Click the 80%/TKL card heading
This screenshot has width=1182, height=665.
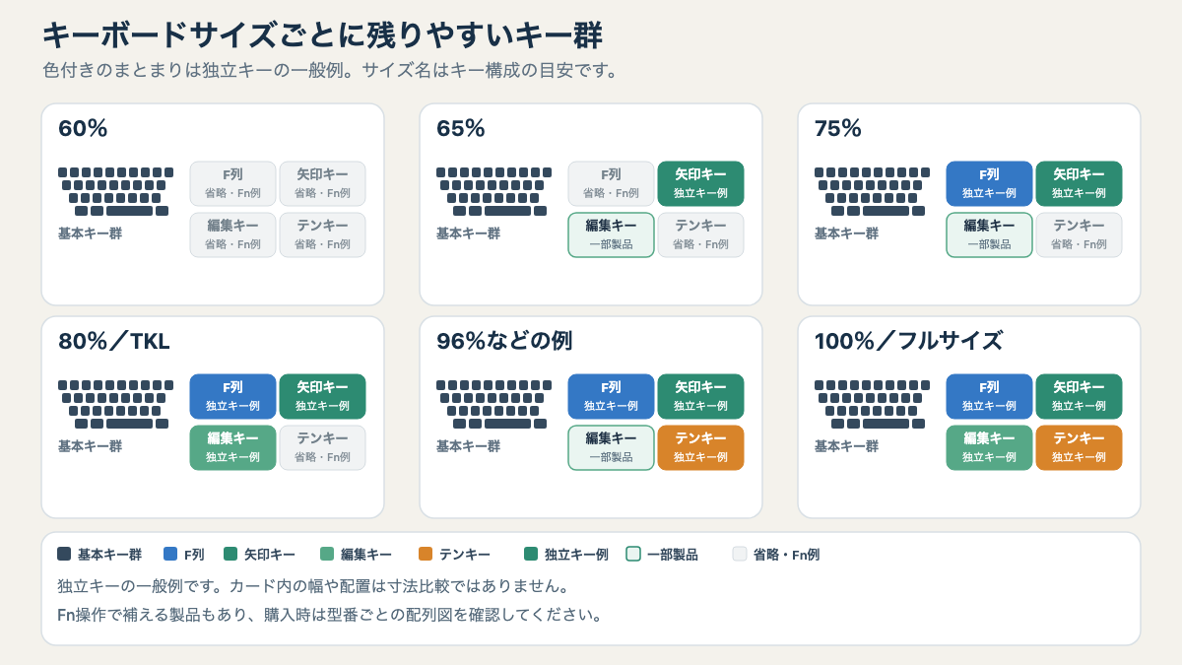coord(114,341)
